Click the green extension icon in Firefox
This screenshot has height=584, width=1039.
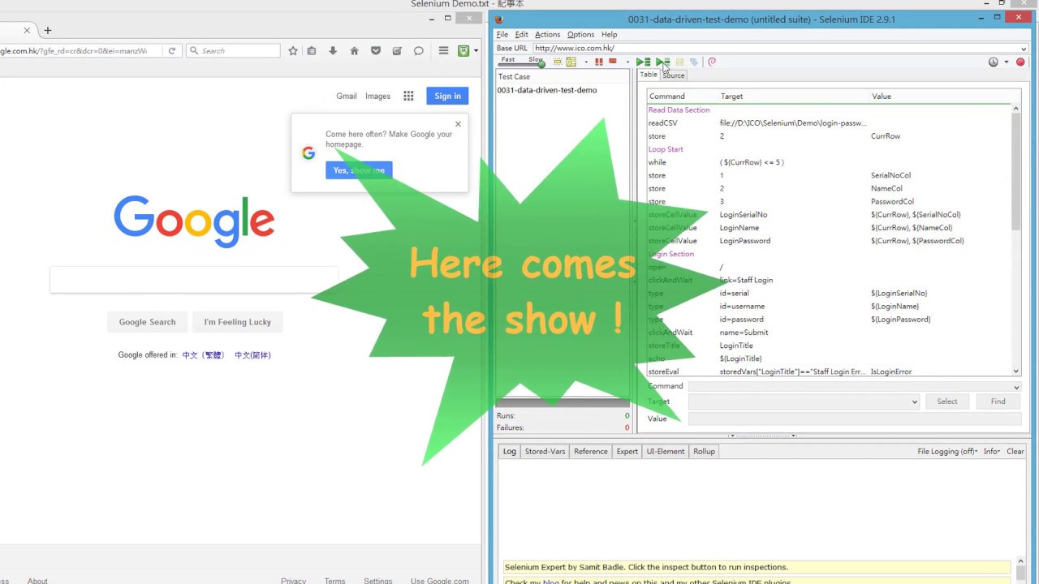pos(463,50)
